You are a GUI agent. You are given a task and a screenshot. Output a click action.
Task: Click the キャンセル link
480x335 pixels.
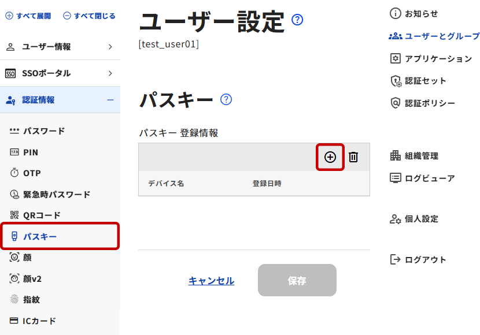[x=211, y=281]
